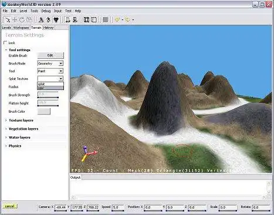274x215 pixels.
Task: Click the MonkeyWorld3D title bar icon
Action: (x=4, y=4)
